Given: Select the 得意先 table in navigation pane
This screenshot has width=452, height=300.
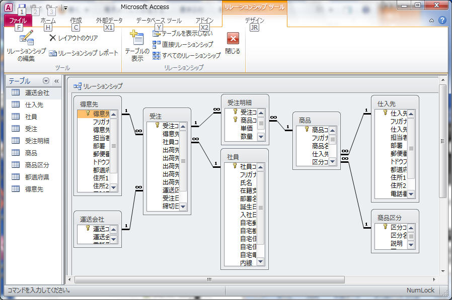Looking at the screenshot, I should pyautogui.click(x=34, y=189).
